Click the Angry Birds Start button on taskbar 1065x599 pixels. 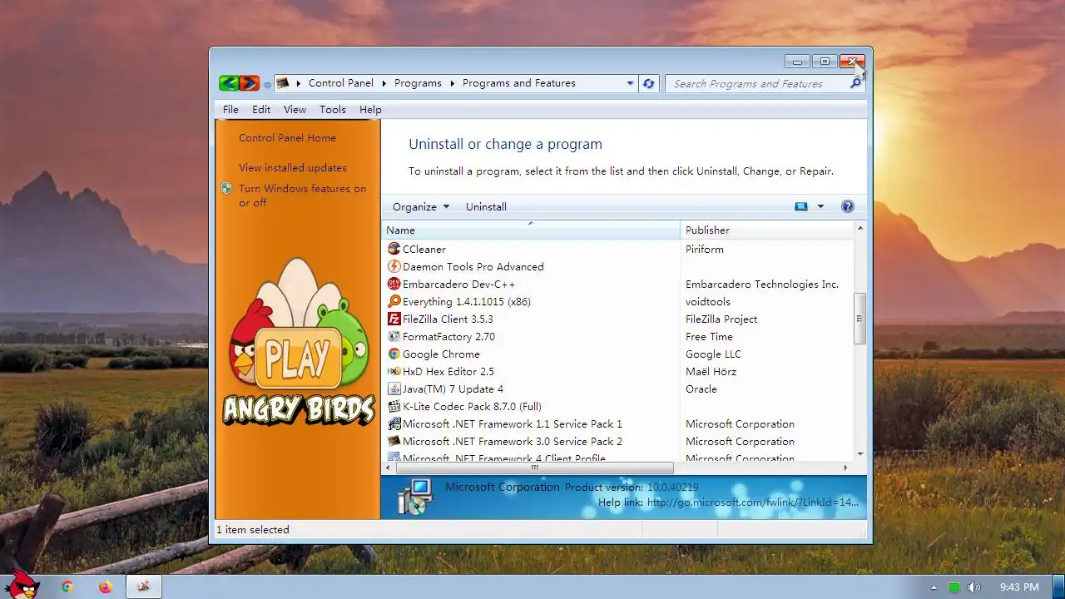pyautogui.click(x=22, y=586)
